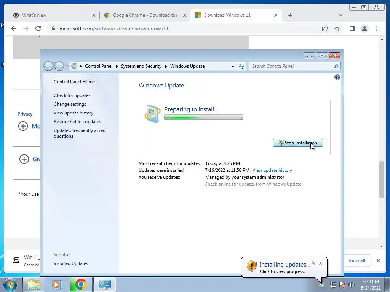Click the network tray icon
Viewport: 390px width, 292px height.
pos(333,285)
